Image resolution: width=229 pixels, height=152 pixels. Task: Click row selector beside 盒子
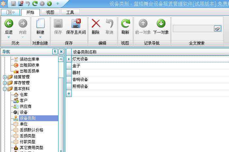click(x=69, y=66)
